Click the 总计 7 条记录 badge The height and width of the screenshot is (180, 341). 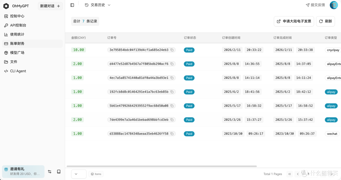(x=85, y=21)
